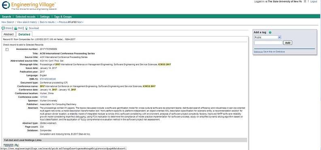
Task: Click the Add tag button
Action: (288, 43)
